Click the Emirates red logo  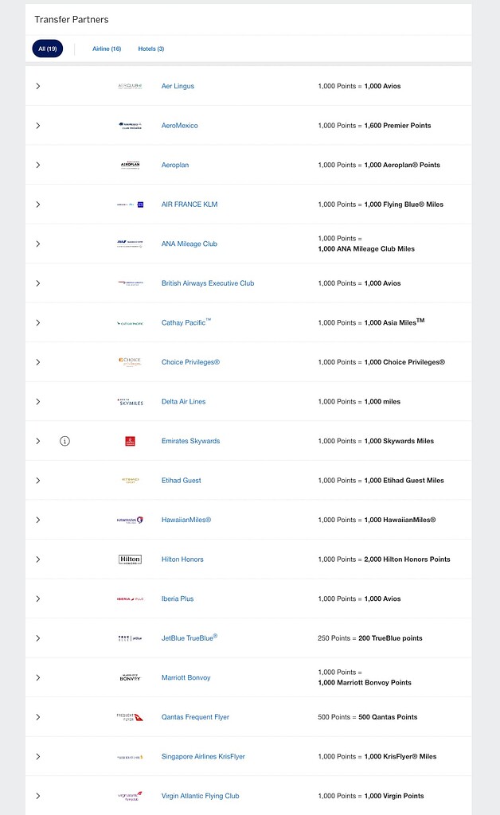130,441
